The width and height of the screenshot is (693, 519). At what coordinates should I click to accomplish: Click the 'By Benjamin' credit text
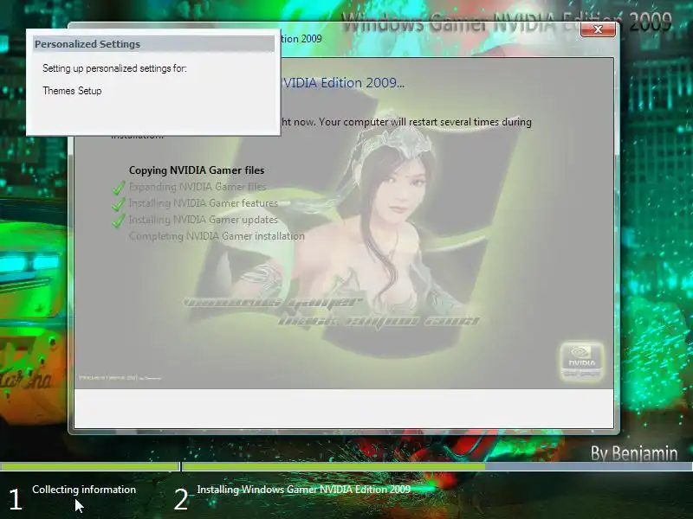coord(634,453)
